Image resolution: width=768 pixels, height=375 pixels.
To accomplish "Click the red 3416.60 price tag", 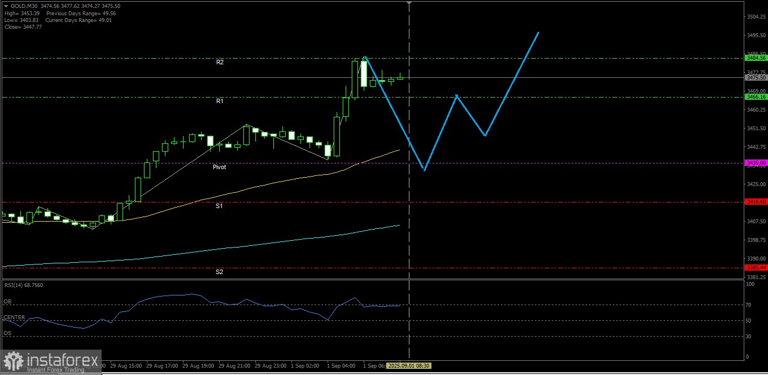I will click(x=756, y=201).
